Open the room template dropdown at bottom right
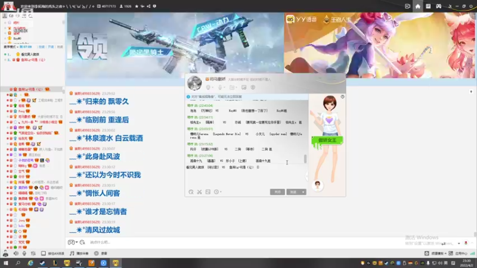The height and width of the screenshot is (268, 477). [445, 253]
